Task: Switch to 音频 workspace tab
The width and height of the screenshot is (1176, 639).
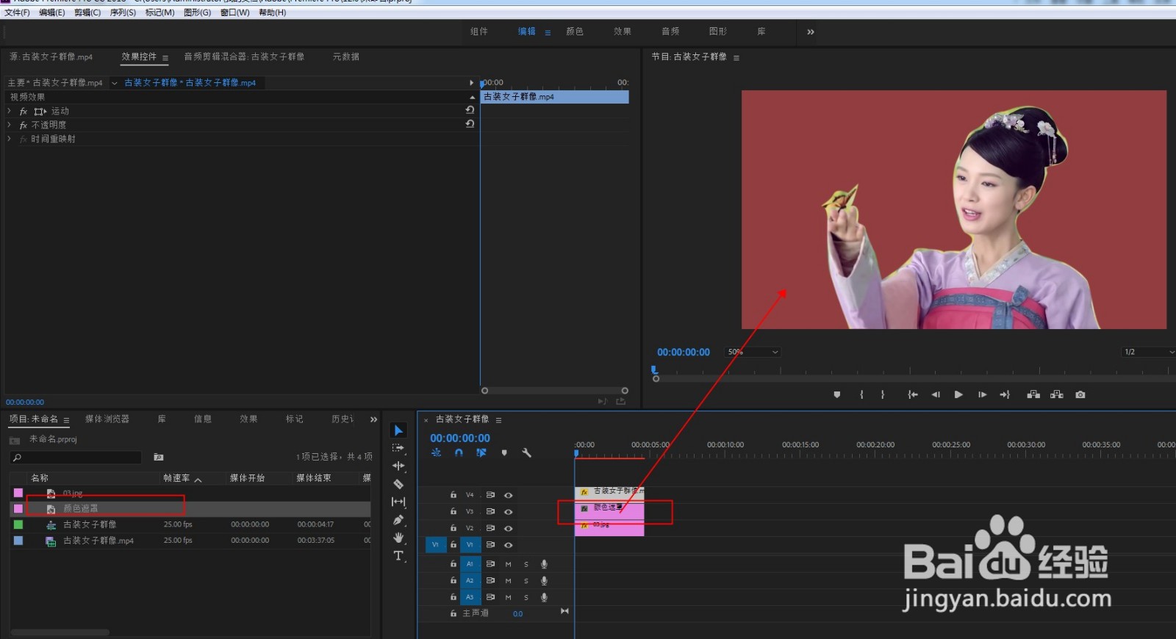Action: pos(670,32)
